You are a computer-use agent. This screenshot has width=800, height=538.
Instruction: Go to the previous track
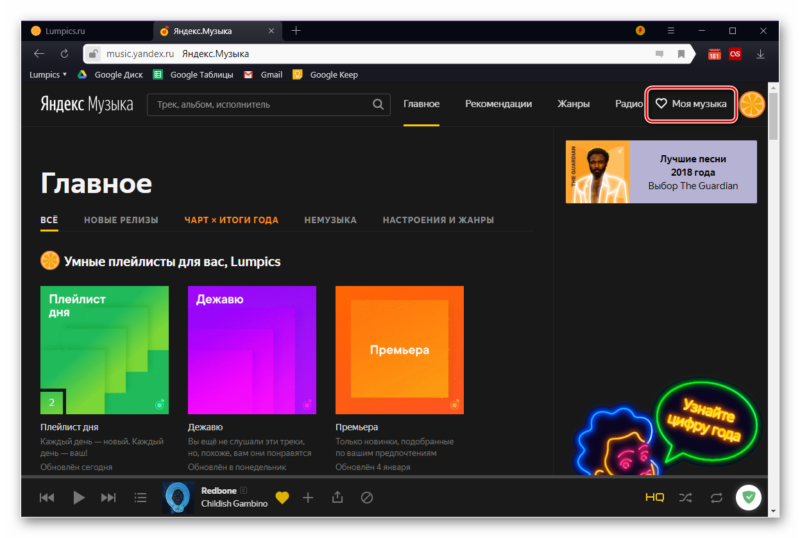click(x=47, y=498)
